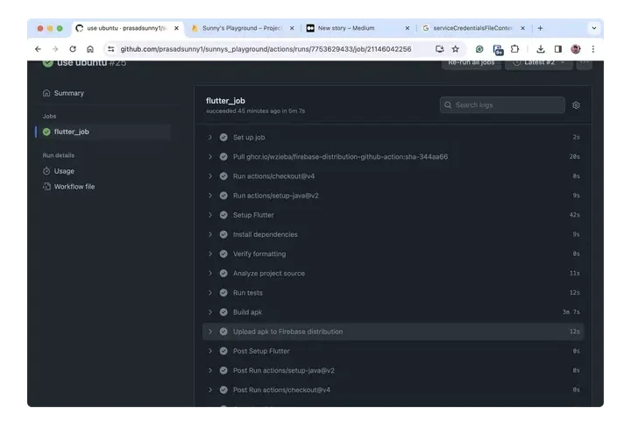Screen dimensions: 631x443
Task: Switch to serviceCredentialsFileContent Google tab
Action: (472, 28)
